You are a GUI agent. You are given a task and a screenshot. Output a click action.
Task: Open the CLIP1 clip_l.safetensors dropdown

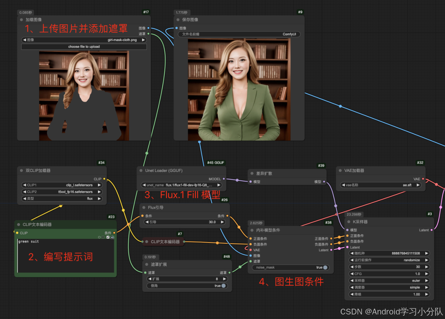click(62, 185)
